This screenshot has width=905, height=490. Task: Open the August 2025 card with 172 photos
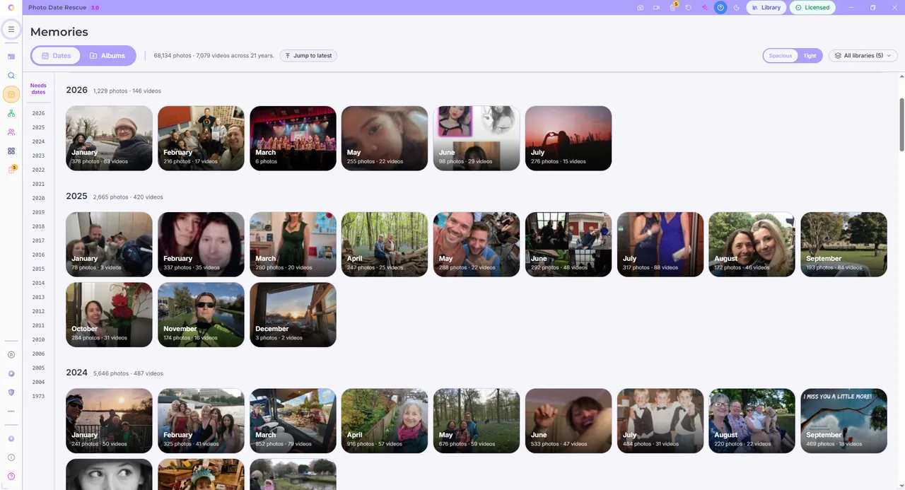pyautogui.click(x=752, y=244)
